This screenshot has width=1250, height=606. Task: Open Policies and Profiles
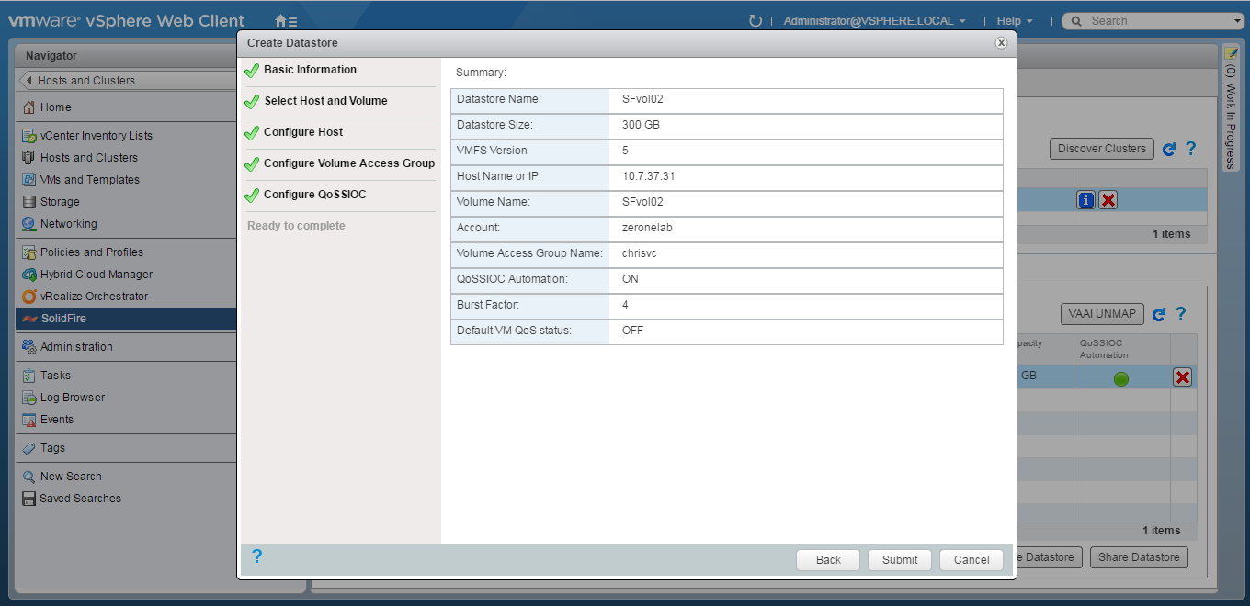(x=92, y=252)
